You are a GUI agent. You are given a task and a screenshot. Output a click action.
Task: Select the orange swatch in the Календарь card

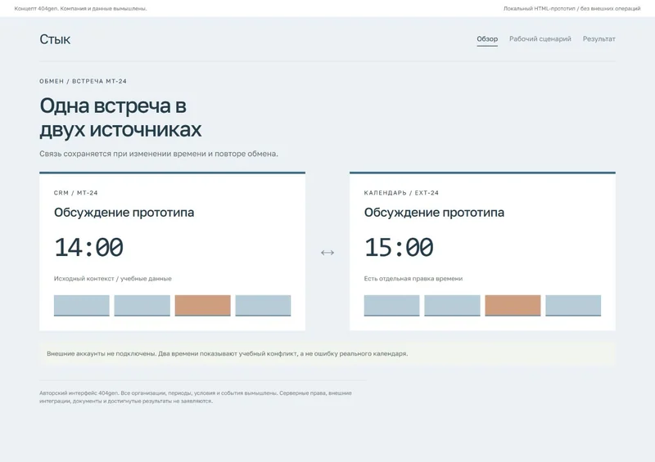tap(513, 306)
